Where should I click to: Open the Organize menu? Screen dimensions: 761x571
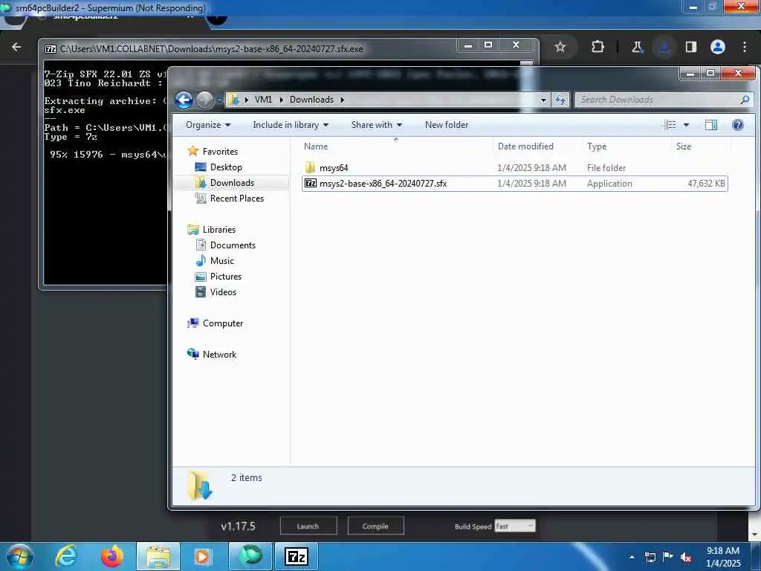(208, 125)
